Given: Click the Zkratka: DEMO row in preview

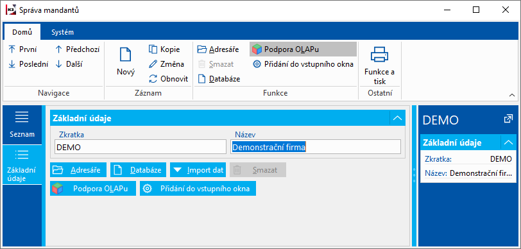Looking at the screenshot, I should tap(468, 159).
